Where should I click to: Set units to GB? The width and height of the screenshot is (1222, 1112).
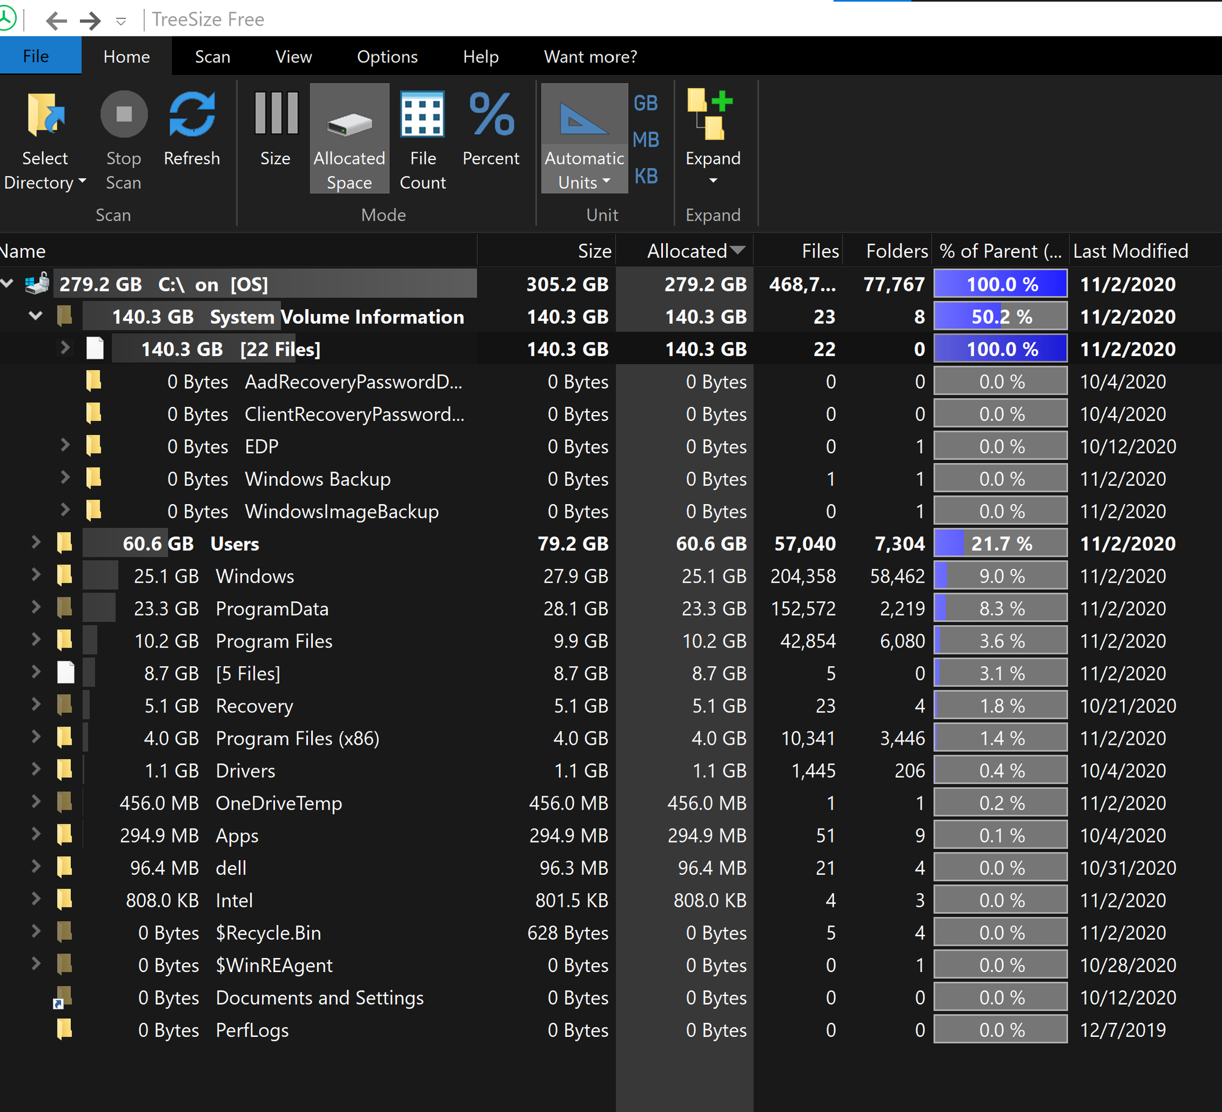coord(645,103)
